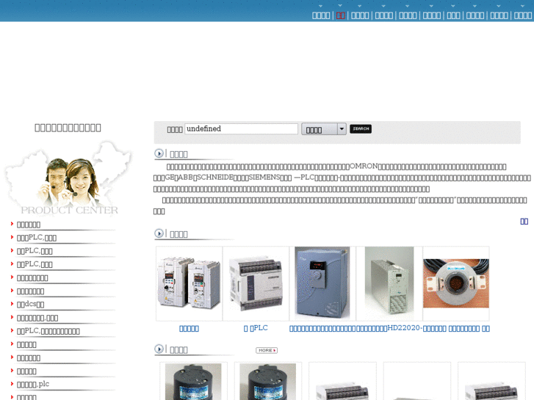Viewport: 534px width, 400px height.
Task: Open the white Delta inverter pair thumbnail
Action: click(x=189, y=283)
